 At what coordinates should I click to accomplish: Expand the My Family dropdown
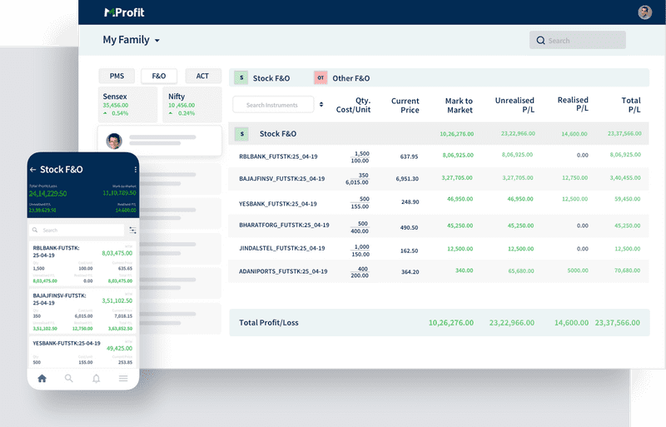coord(157,41)
